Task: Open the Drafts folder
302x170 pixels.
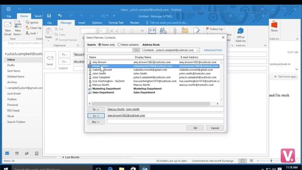Action: point(11,65)
